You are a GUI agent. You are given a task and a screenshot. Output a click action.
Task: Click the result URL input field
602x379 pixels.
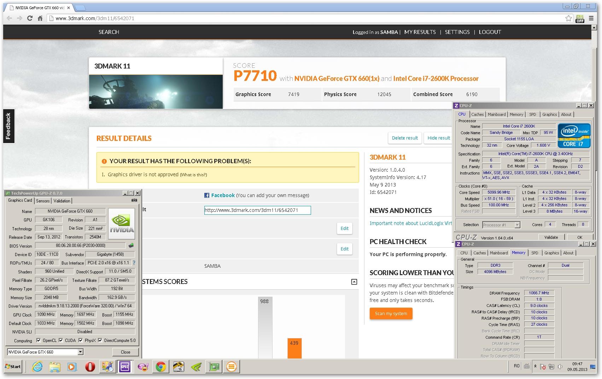(x=258, y=210)
